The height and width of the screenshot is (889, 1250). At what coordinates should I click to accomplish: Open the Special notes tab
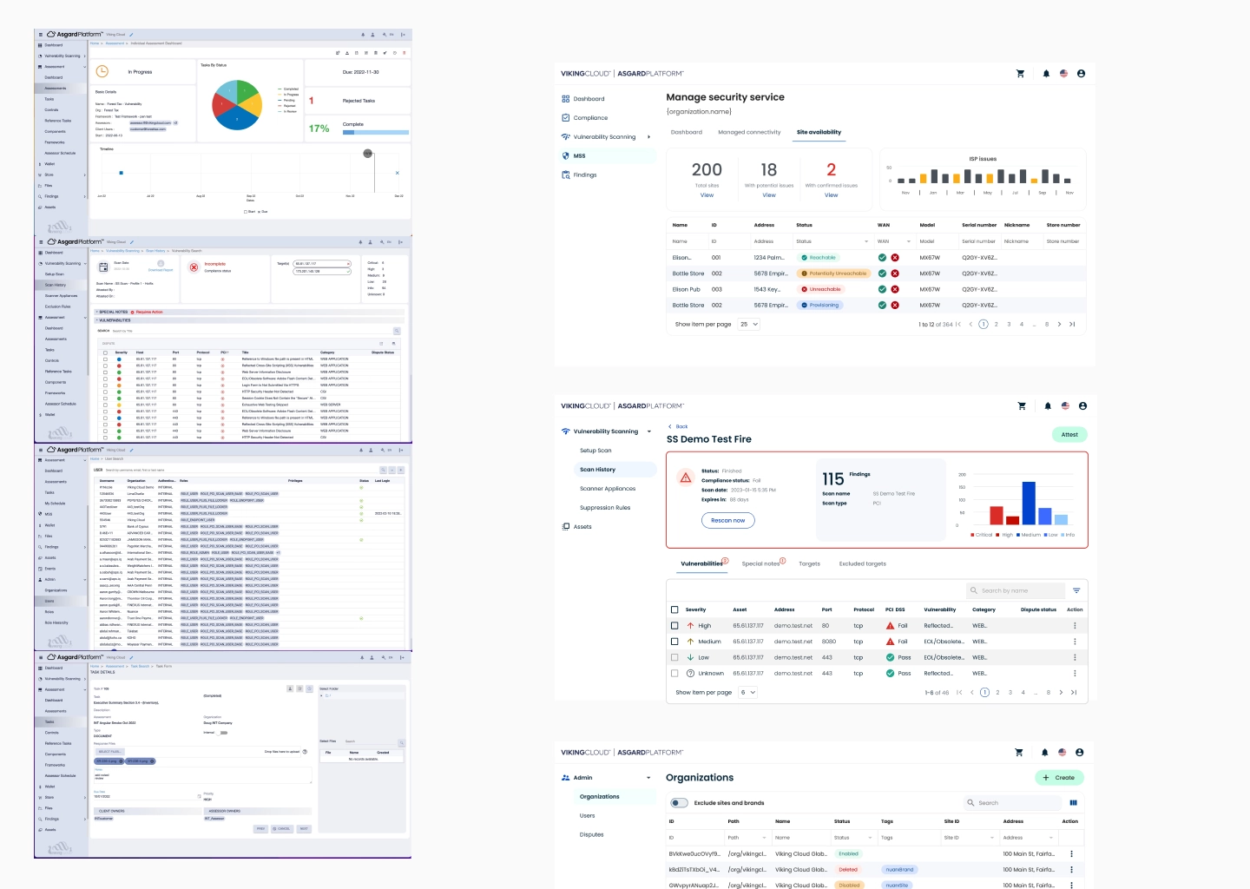[760, 563]
